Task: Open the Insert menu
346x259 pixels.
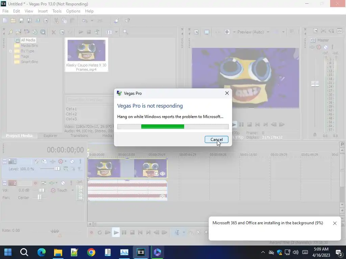Action: click(x=43, y=11)
